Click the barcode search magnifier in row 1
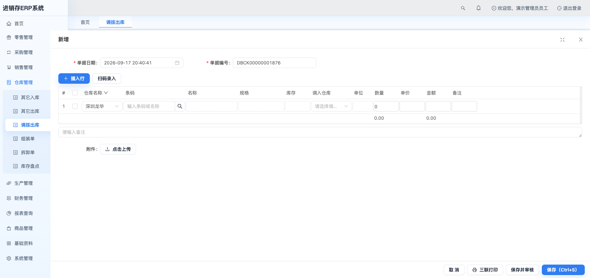This screenshot has width=590, height=278. [x=180, y=106]
